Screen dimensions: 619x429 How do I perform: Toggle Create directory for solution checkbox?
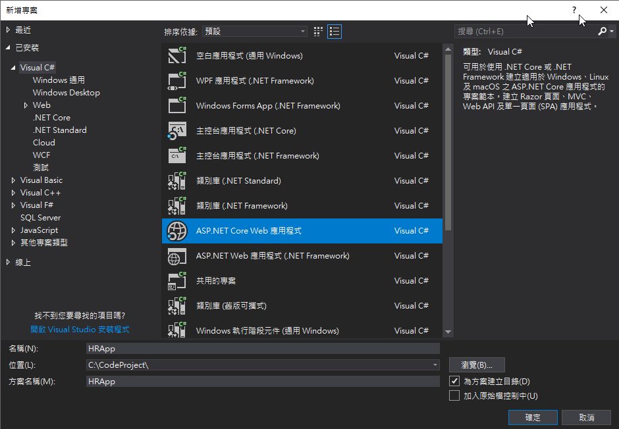(x=454, y=381)
